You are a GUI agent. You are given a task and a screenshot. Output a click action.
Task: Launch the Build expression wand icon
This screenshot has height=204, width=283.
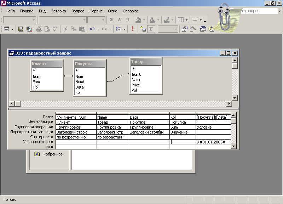193,29
